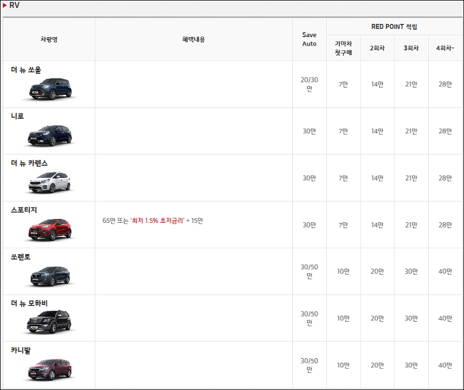Click the 차량명 column header
The height and width of the screenshot is (390, 464).
49,39
